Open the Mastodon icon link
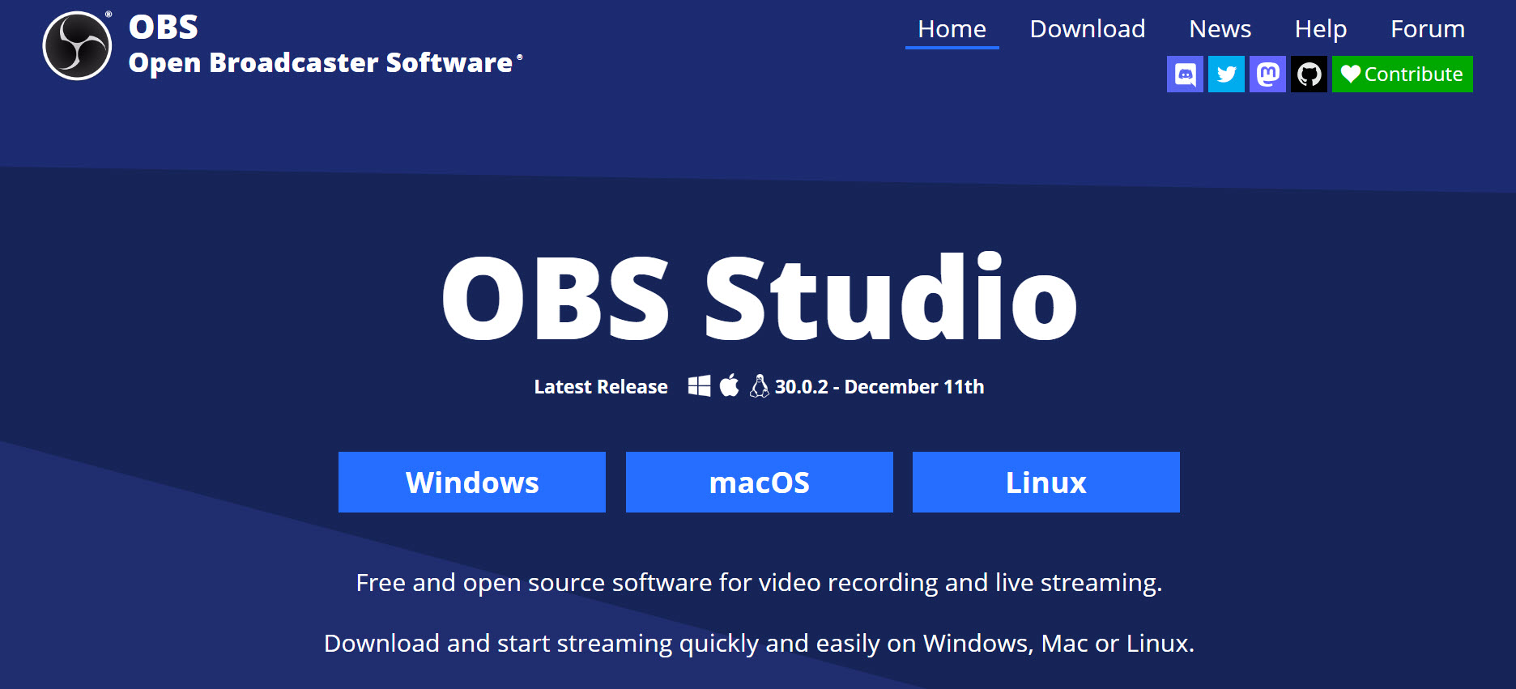Viewport: 1516px width, 689px height. [x=1267, y=74]
